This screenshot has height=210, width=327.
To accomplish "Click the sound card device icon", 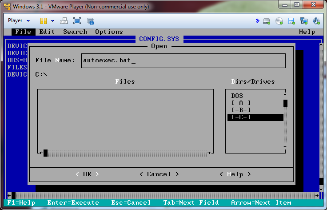I will [x=316, y=21].
